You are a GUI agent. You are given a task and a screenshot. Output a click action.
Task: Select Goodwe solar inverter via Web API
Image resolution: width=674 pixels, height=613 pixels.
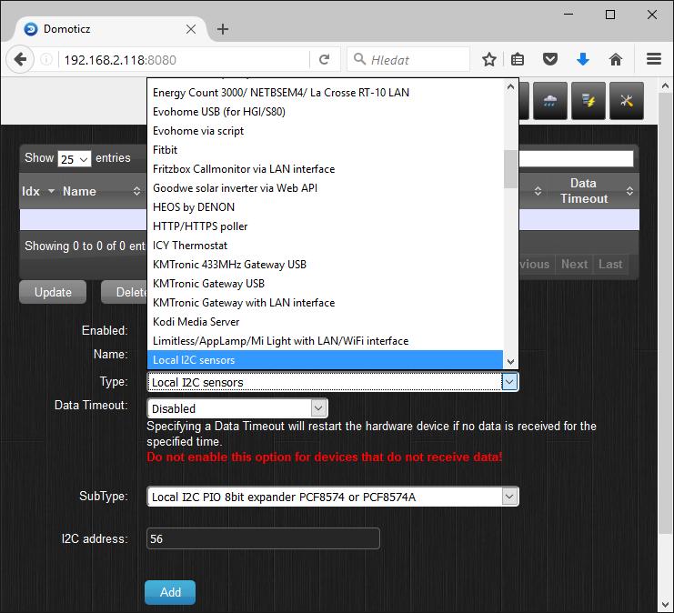click(325, 188)
